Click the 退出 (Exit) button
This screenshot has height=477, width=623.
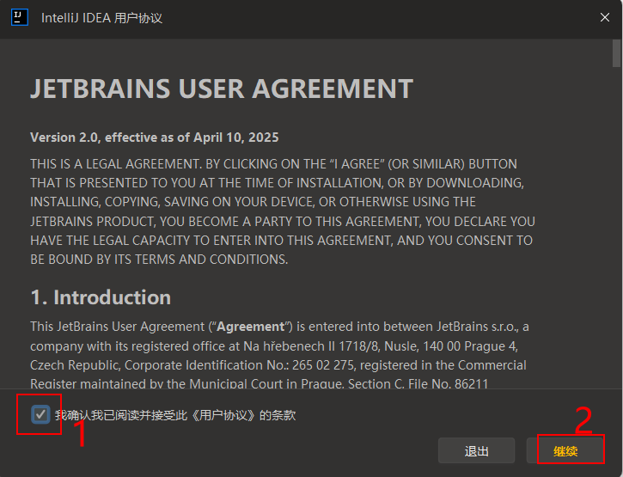click(476, 450)
